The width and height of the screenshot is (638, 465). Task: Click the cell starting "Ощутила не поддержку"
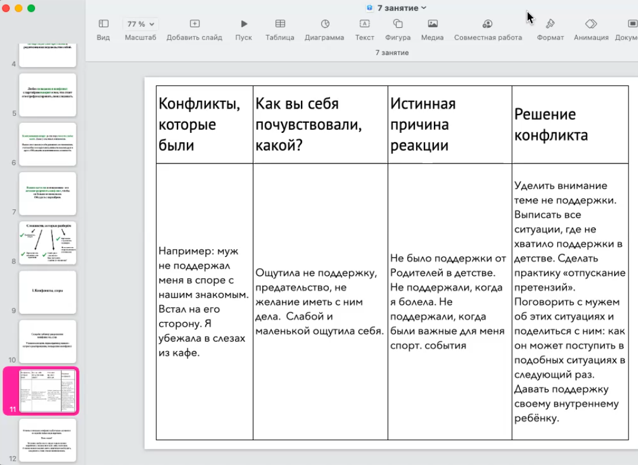320,302
